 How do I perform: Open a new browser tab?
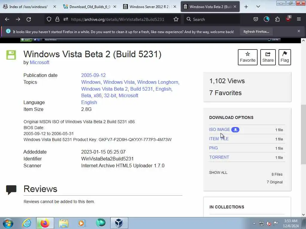click(246, 7)
